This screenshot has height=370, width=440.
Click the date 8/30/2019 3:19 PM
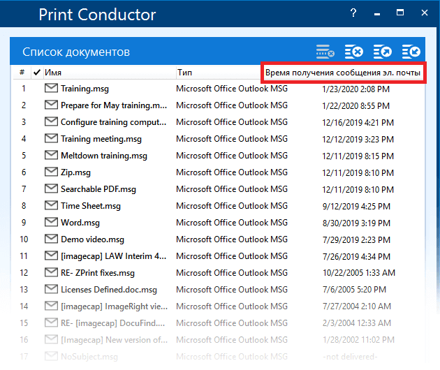[356, 223]
